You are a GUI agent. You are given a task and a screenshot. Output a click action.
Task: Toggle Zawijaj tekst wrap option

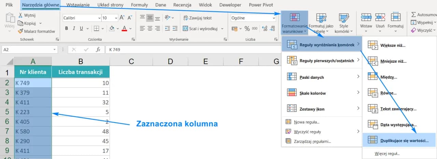[197, 18]
